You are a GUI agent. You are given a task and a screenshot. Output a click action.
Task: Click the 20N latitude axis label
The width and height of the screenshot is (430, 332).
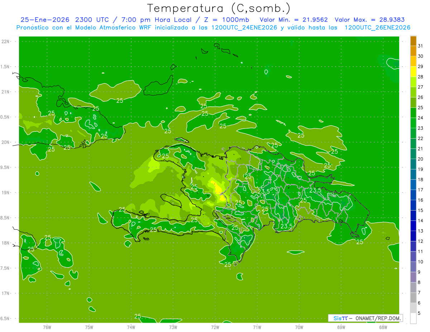point(6,143)
